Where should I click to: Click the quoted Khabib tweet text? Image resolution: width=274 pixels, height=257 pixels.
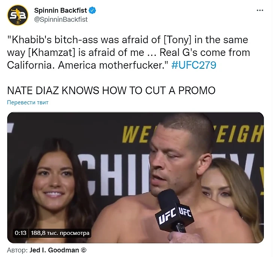128,53
